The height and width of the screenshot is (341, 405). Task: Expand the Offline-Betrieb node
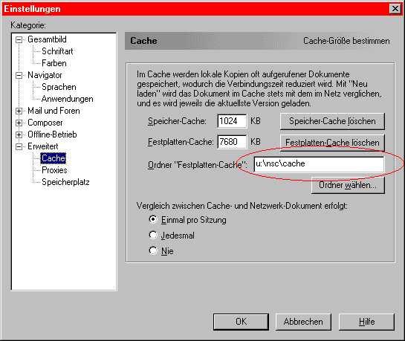tap(19, 134)
